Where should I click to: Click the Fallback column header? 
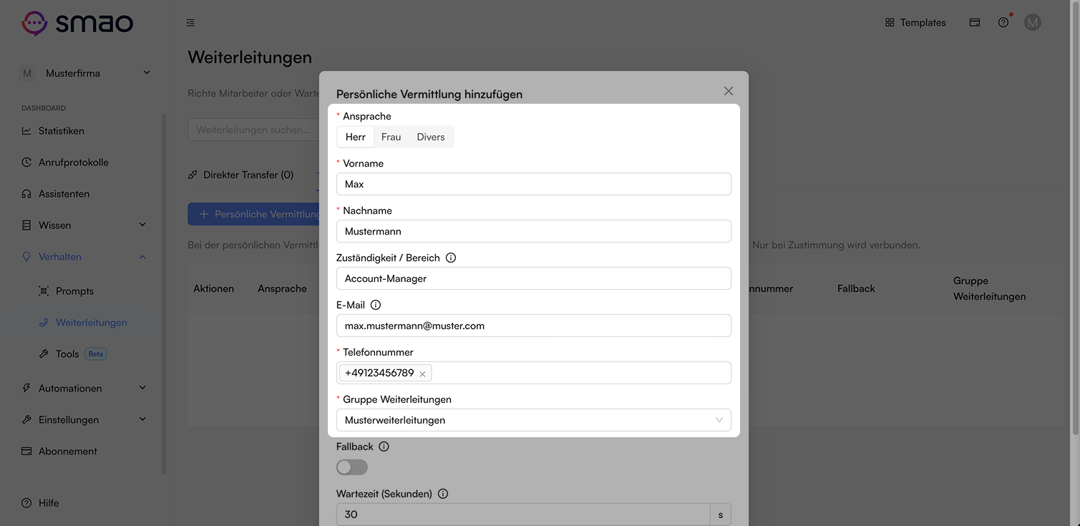[856, 288]
